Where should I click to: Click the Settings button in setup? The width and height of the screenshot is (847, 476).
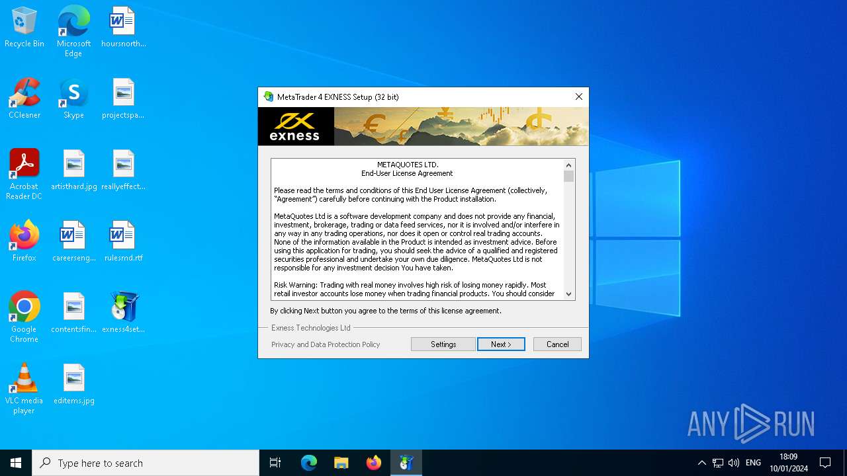click(443, 344)
